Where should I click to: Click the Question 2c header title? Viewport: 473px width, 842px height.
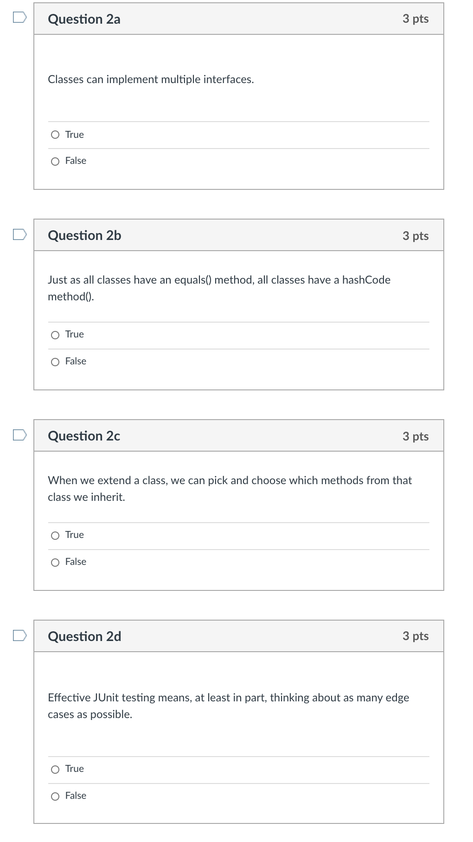tap(84, 436)
